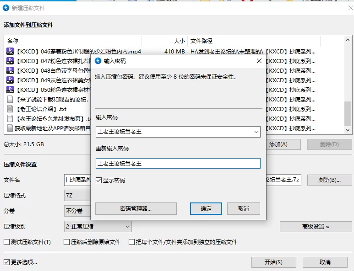
Task: Click MP4 icon for 048 file row
Action: tap(10, 71)
